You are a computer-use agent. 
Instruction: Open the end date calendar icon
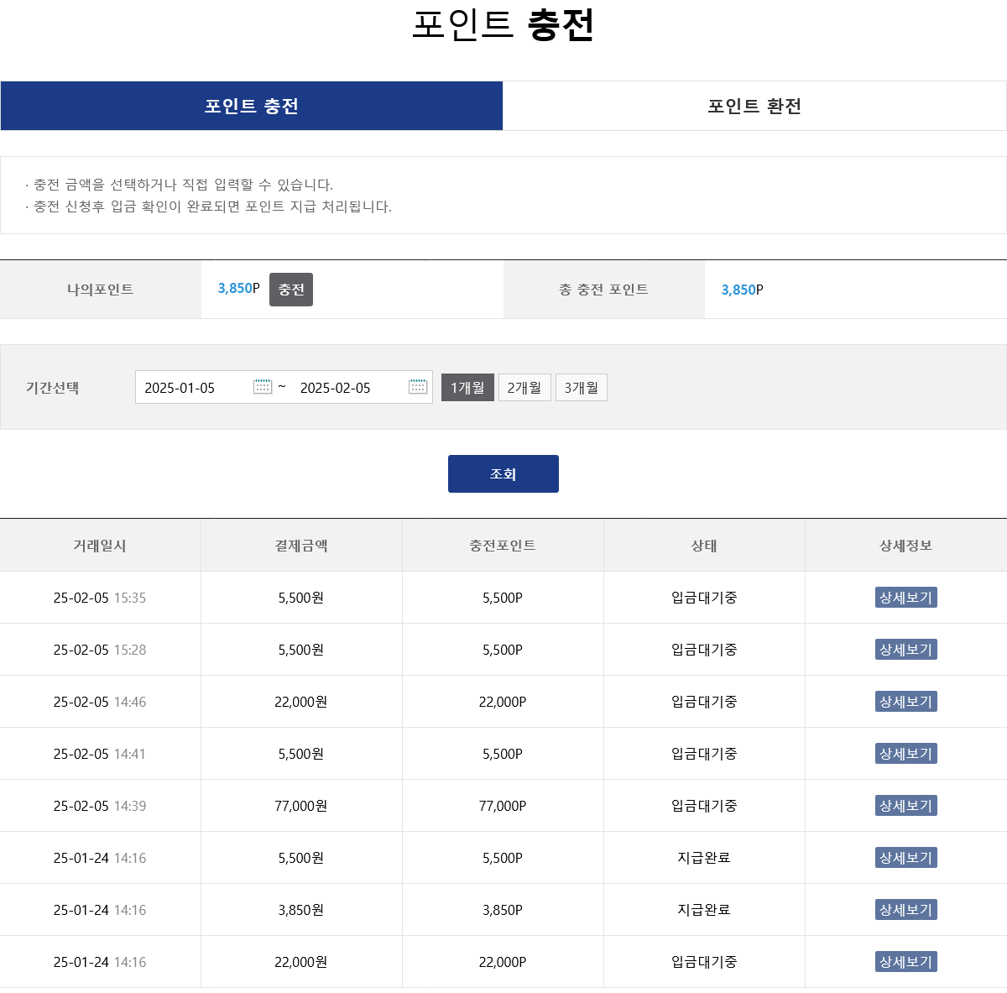[x=418, y=387]
